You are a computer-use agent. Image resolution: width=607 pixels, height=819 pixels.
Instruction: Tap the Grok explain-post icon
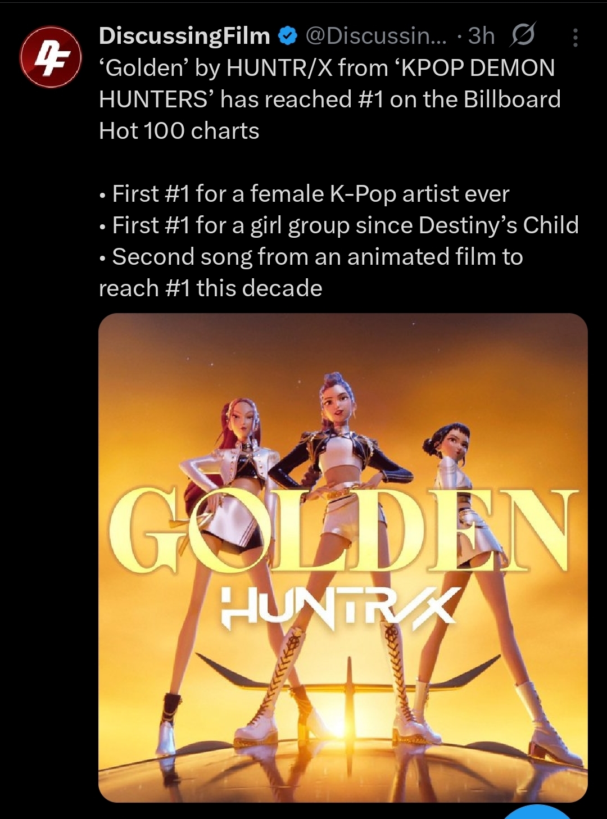[522, 35]
